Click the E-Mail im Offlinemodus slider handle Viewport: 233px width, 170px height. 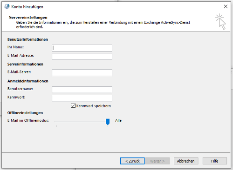click(x=108, y=122)
